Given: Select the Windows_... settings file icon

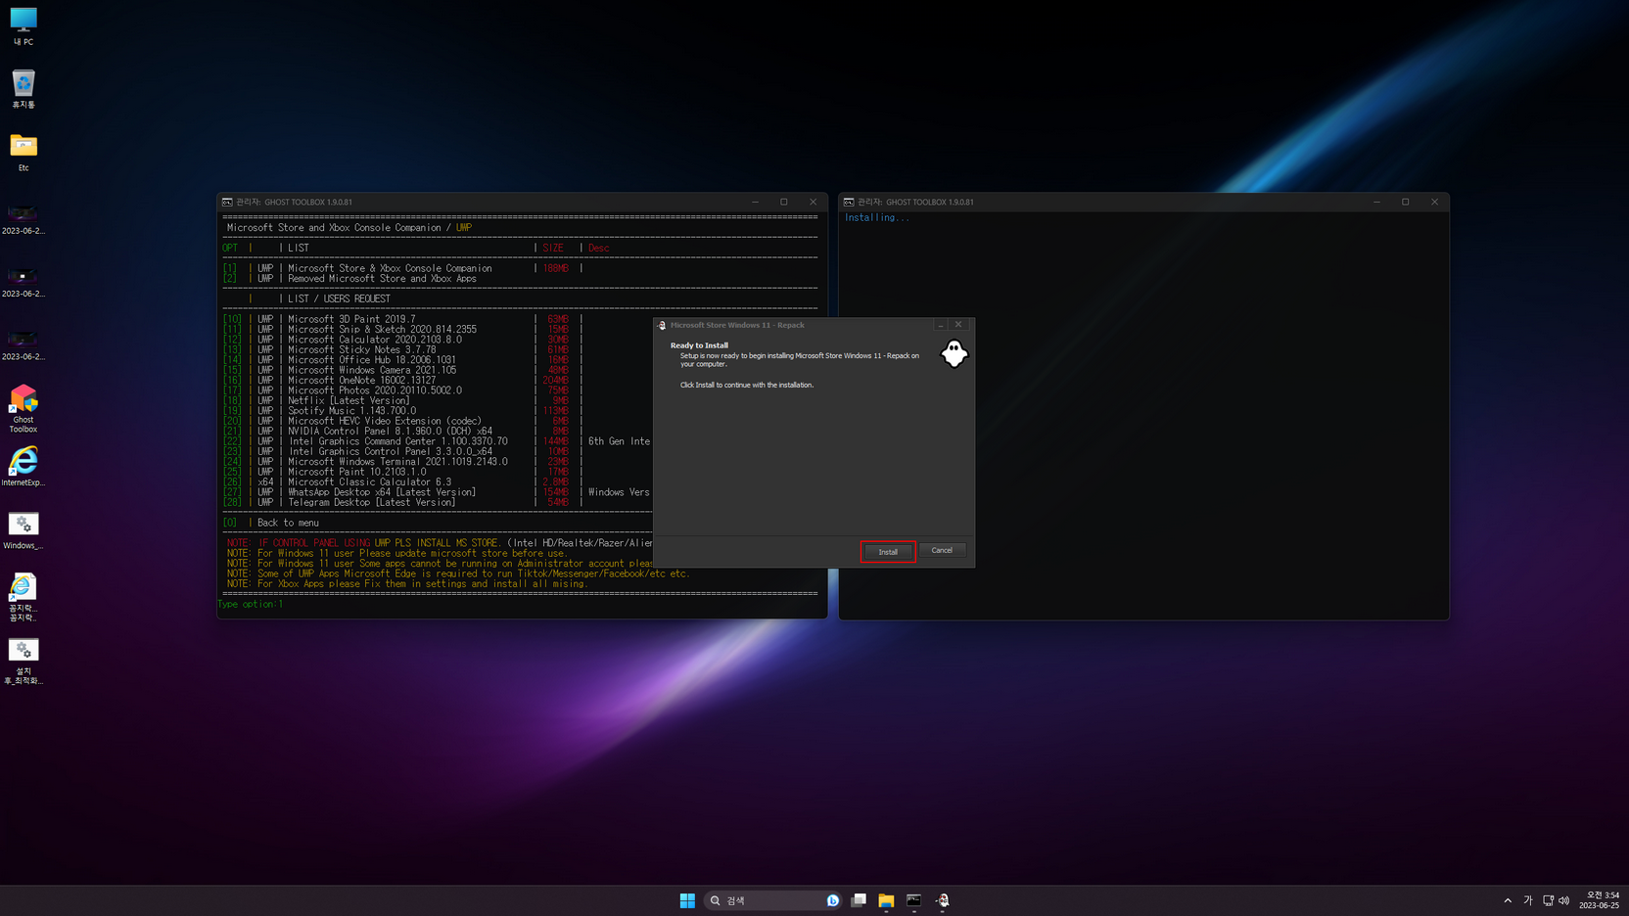Looking at the screenshot, I should click(x=23, y=530).
